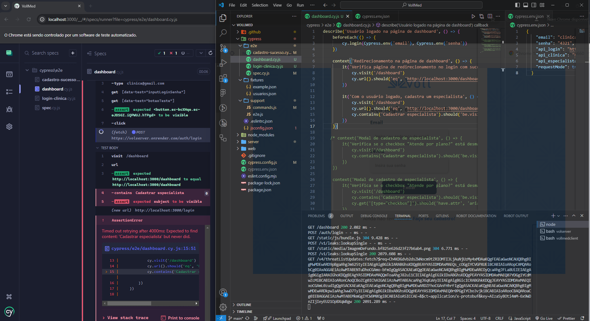590x321 pixels.
Task: Toggle the VS Code secondary side bar
Action: [x=534, y=5]
